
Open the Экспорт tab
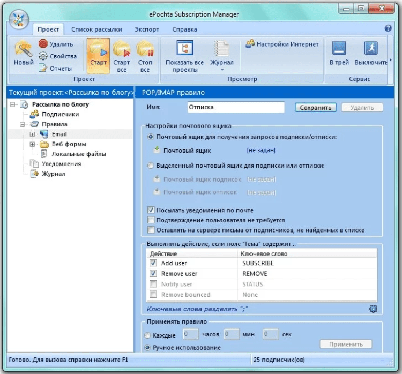[147, 29]
